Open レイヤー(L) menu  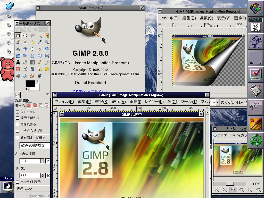click(x=154, y=102)
